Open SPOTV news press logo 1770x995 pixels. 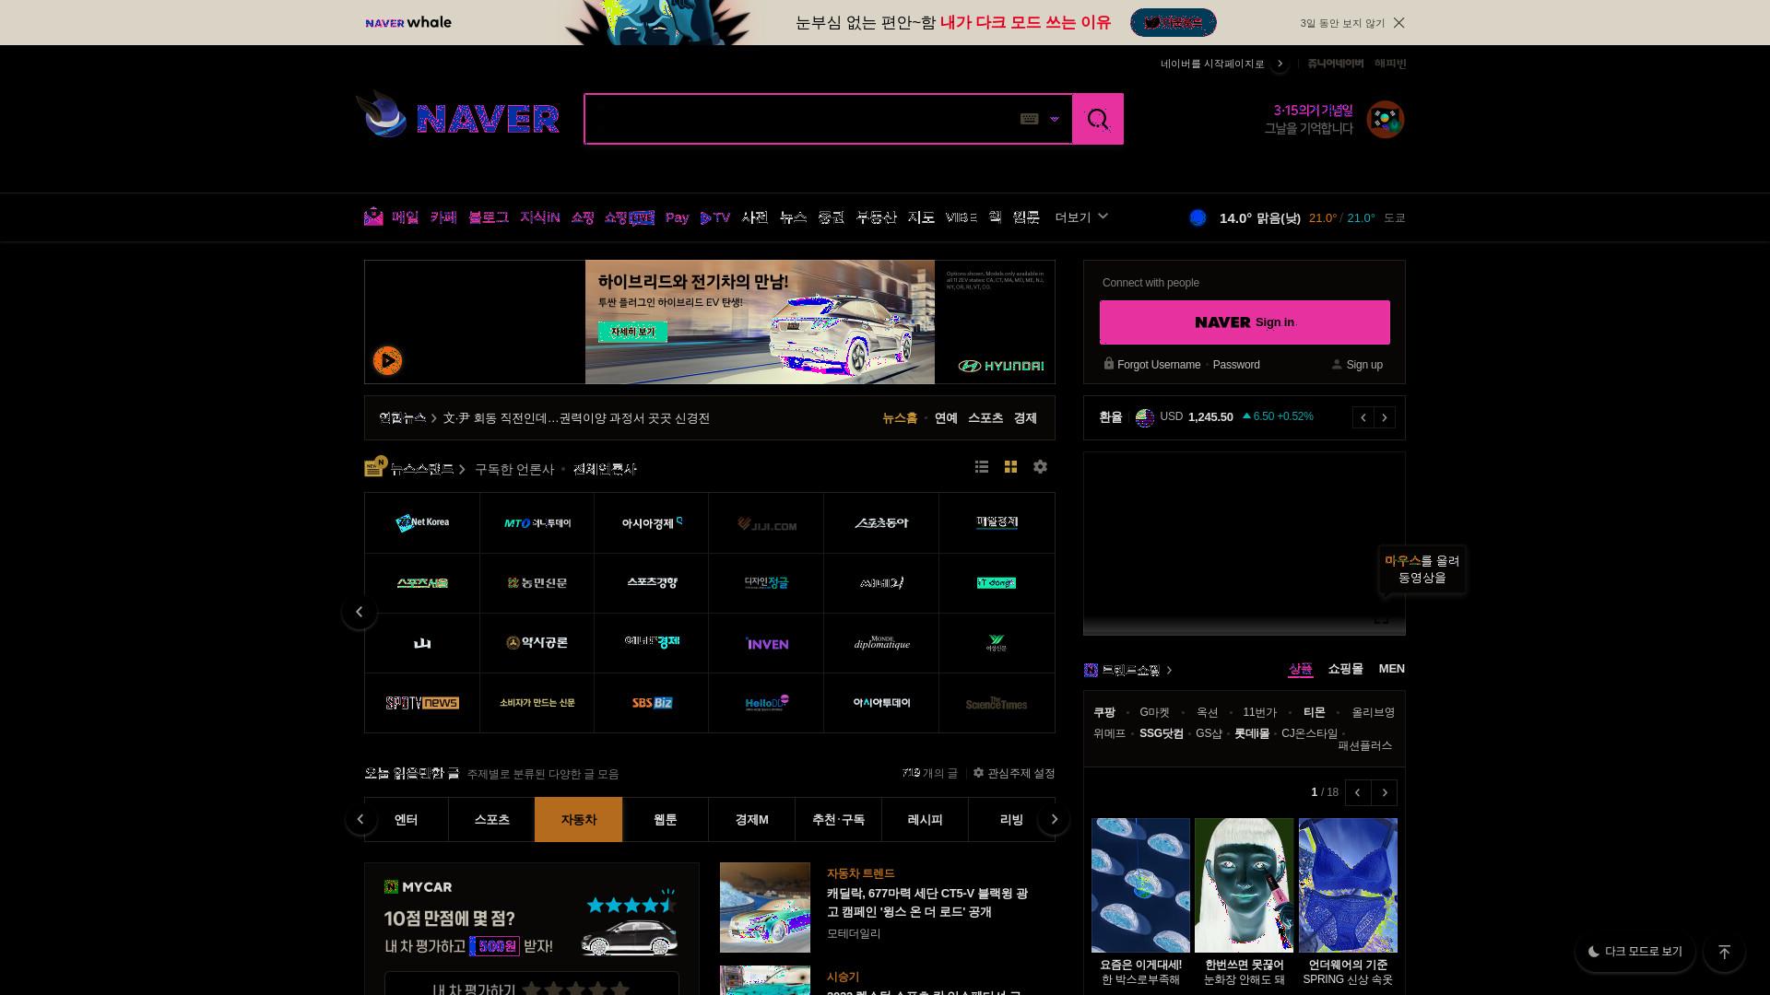tap(422, 703)
